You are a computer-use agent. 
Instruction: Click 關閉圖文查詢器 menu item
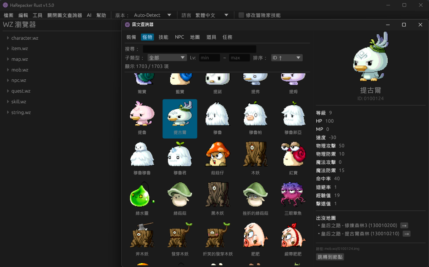[64, 15]
